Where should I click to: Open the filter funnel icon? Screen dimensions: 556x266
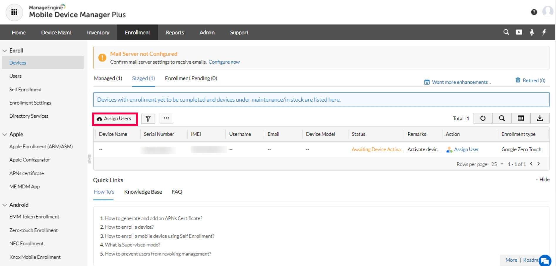point(148,119)
